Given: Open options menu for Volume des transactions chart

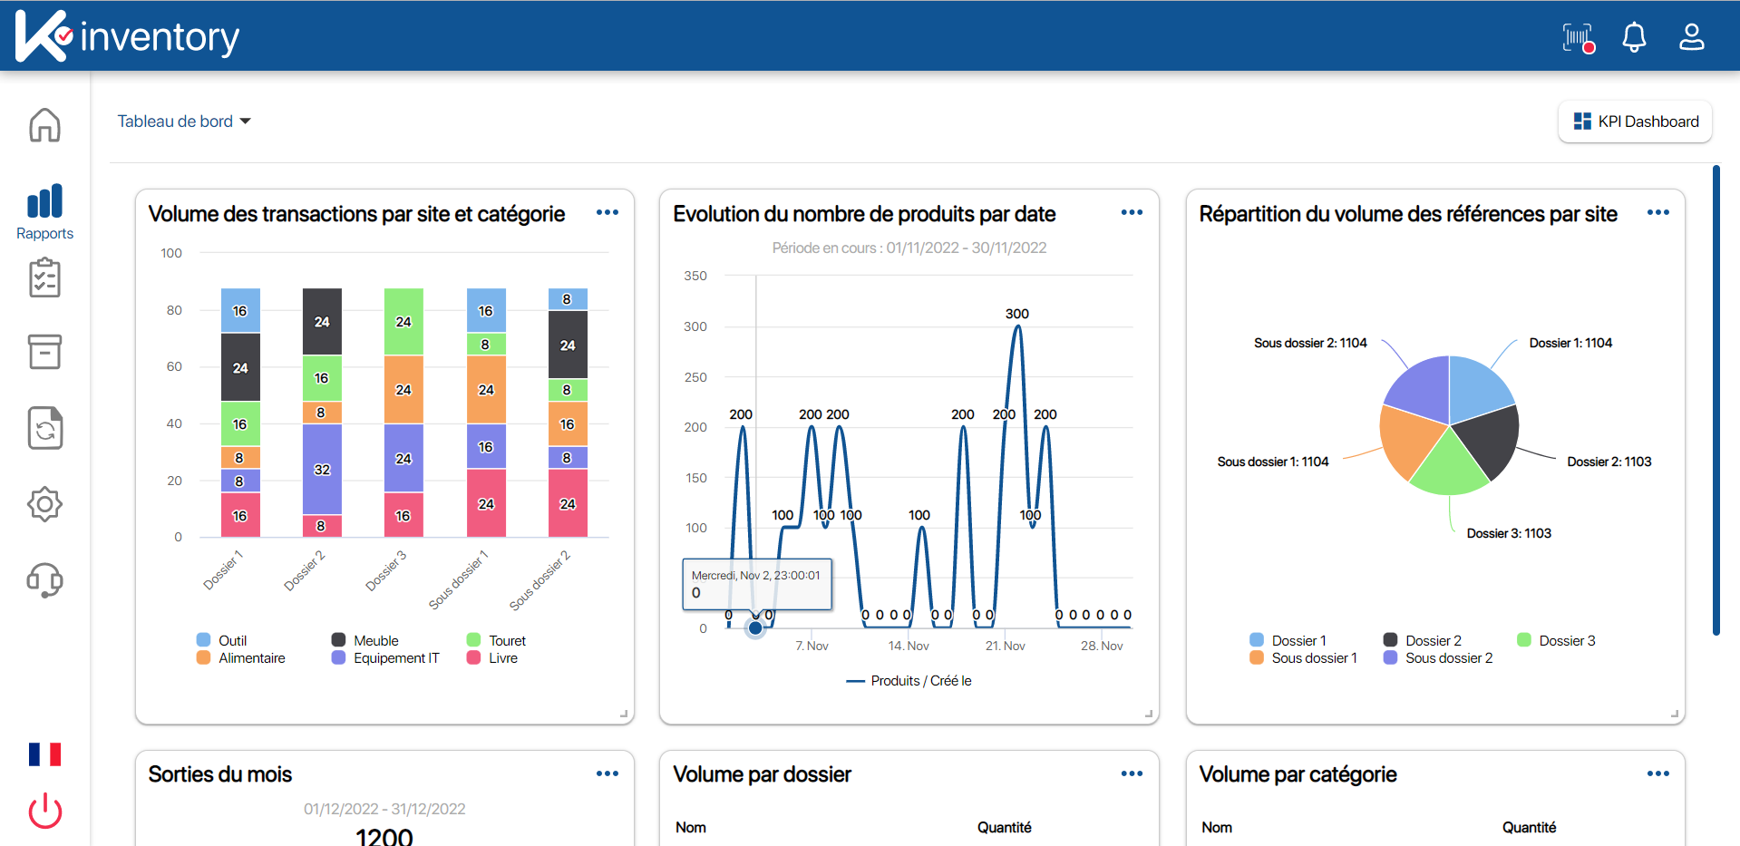Looking at the screenshot, I should coord(607,213).
